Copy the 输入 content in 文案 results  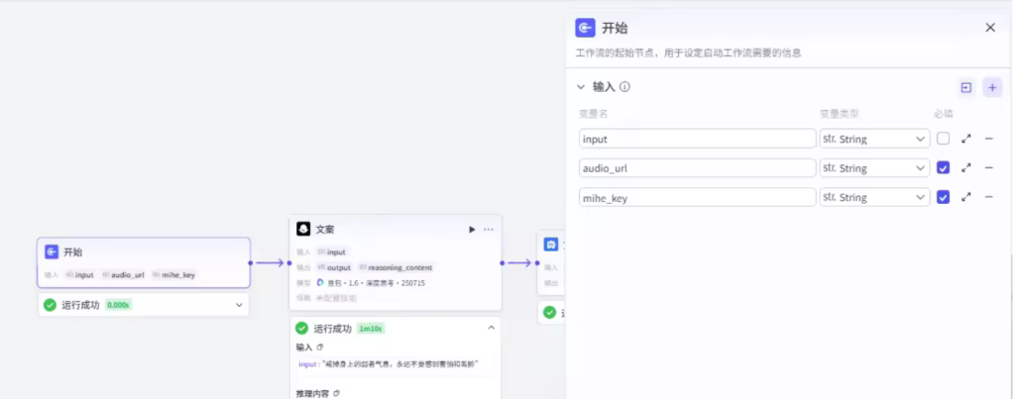pos(320,348)
